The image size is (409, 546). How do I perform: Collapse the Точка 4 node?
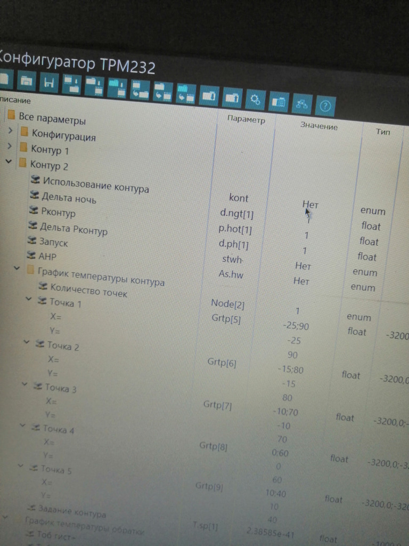click(22, 425)
